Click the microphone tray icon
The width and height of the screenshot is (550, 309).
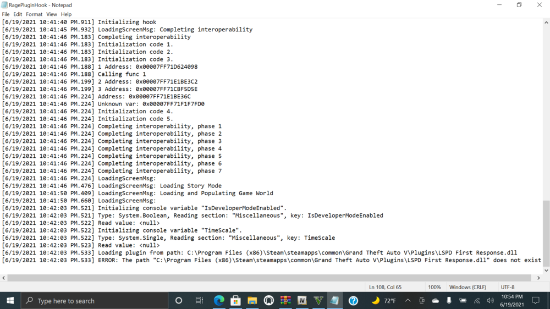pyautogui.click(x=449, y=301)
